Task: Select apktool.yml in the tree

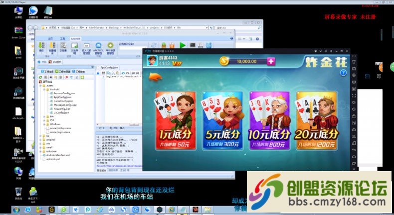Action: pyautogui.click(x=53, y=159)
